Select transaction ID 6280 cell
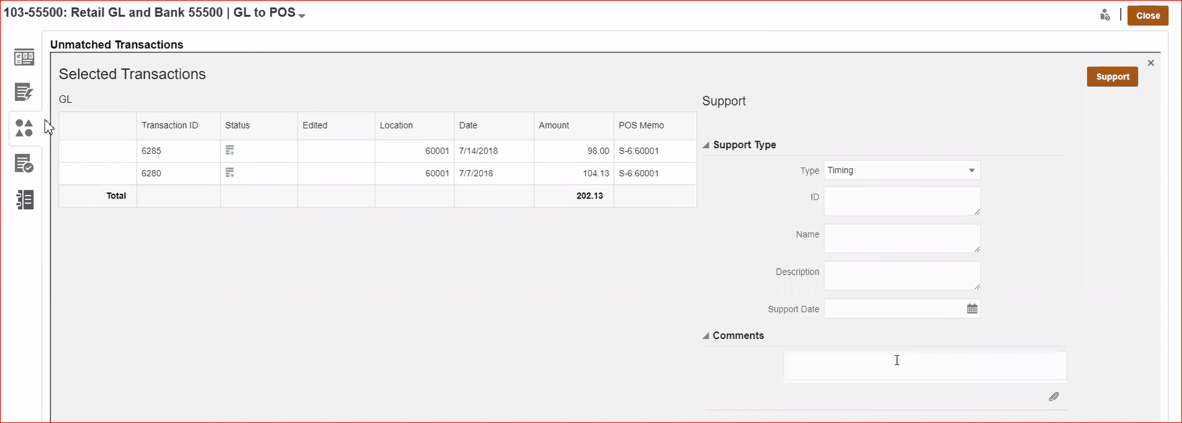Screen dimensions: 1182x423 click(x=178, y=174)
